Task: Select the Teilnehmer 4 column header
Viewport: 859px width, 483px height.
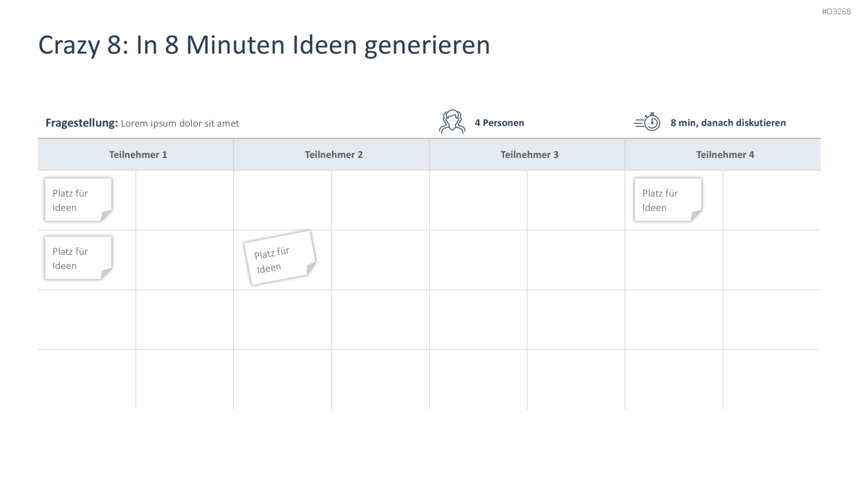Action: 723,155
